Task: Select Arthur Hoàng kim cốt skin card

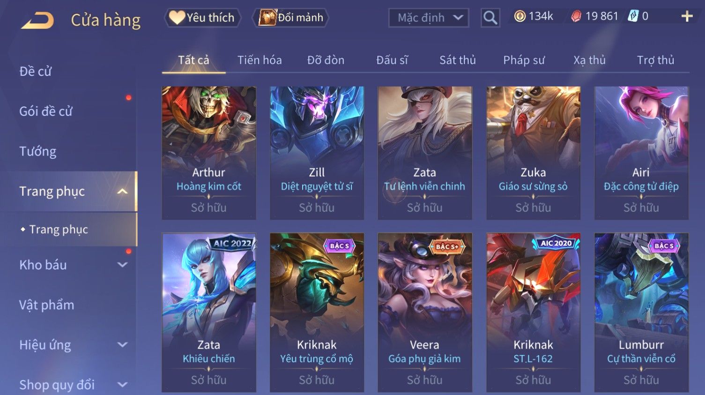Action: 209,153
